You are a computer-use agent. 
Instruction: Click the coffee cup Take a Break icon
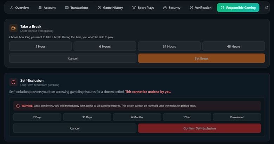[13, 28]
